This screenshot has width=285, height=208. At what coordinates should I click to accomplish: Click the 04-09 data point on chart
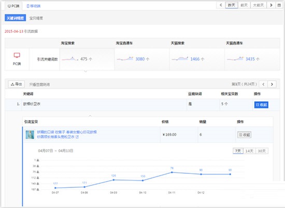(113, 180)
